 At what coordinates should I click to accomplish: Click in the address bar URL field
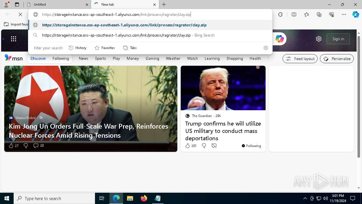pyautogui.click(x=150, y=14)
